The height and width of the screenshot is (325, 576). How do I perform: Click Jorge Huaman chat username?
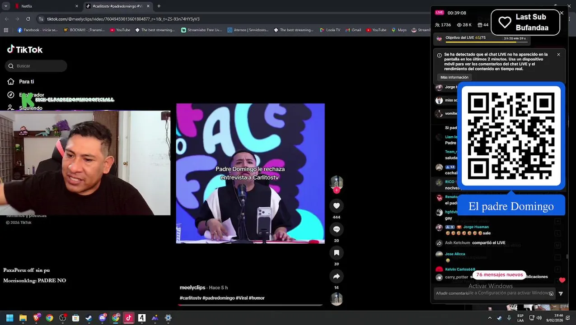(476, 227)
